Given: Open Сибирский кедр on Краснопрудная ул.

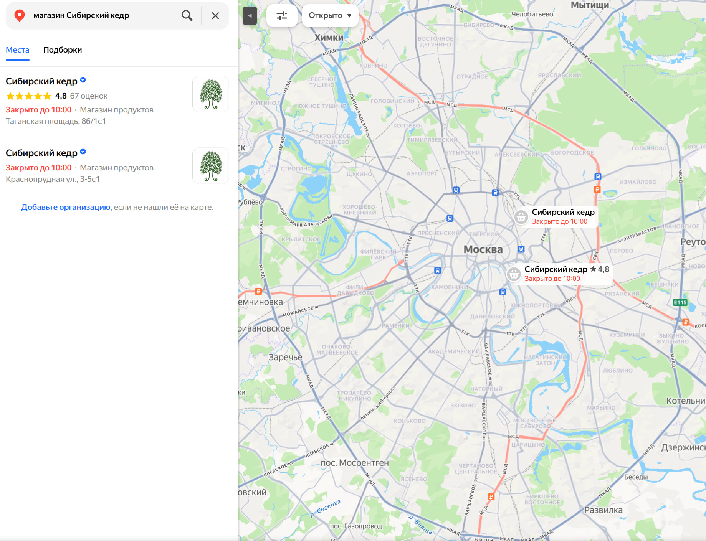Looking at the screenshot, I should point(41,153).
